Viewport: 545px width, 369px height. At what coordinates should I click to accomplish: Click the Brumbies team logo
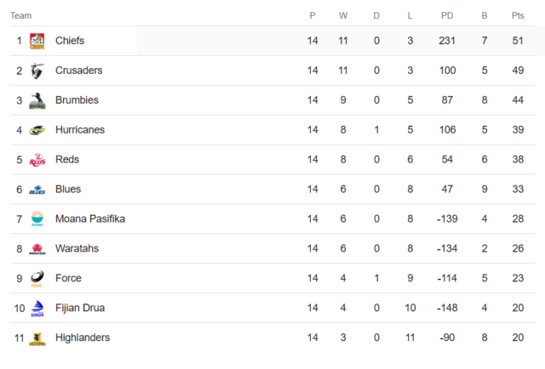[x=37, y=100]
